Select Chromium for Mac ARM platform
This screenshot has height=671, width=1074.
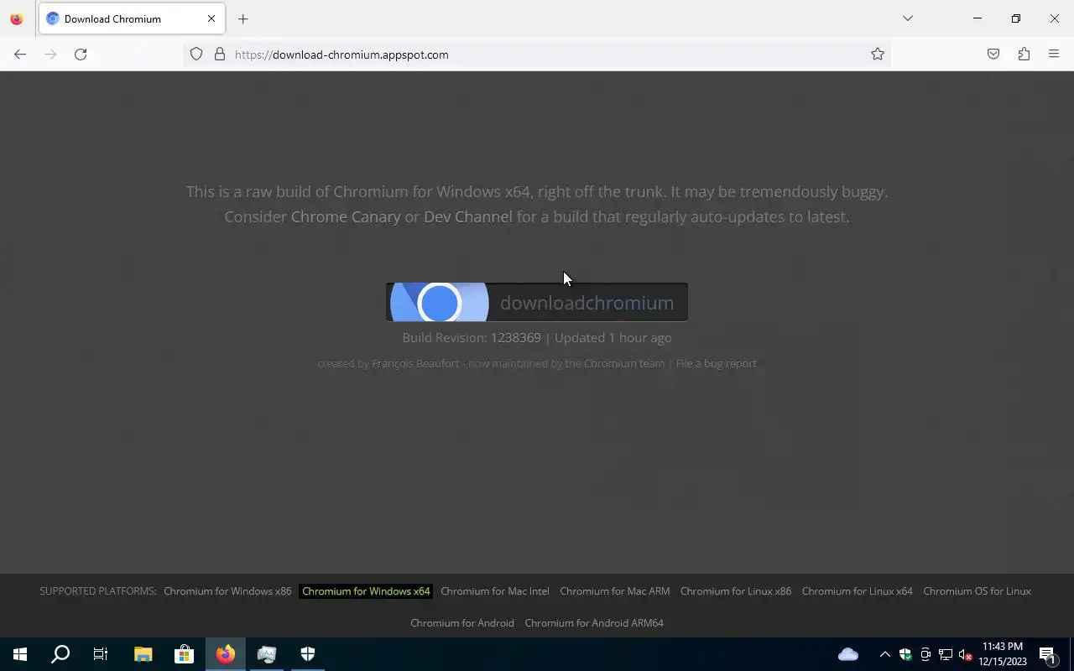point(615,591)
